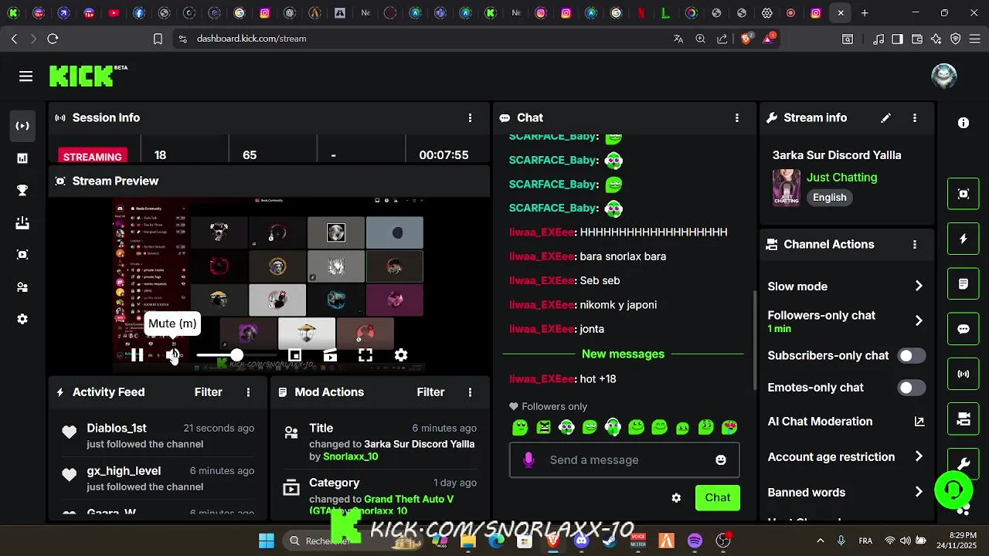Open the trophy achievements icon in the left sidebar
This screenshot has height=556, width=989.
pos(22,191)
